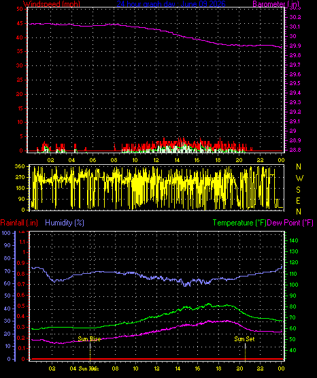Click "30.2" on the barometer axis
This screenshot has height=378, width=317.
click(x=295, y=17)
